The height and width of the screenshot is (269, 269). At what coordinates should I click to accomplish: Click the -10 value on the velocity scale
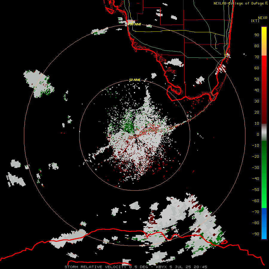coord(256,146)
